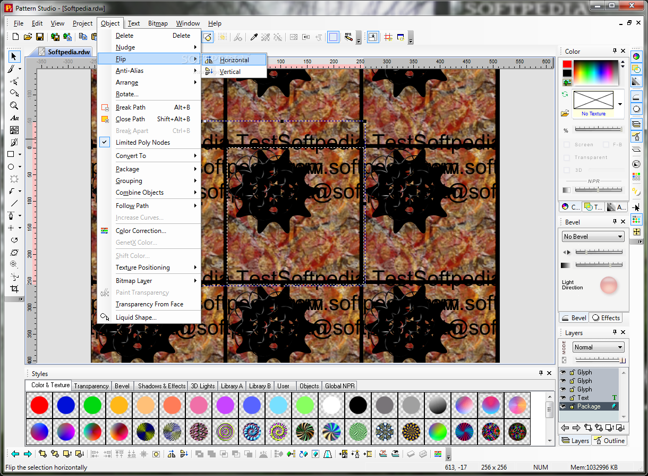Expand the Grouping submenu
The image size is (648, 476).
click(149, 181)
